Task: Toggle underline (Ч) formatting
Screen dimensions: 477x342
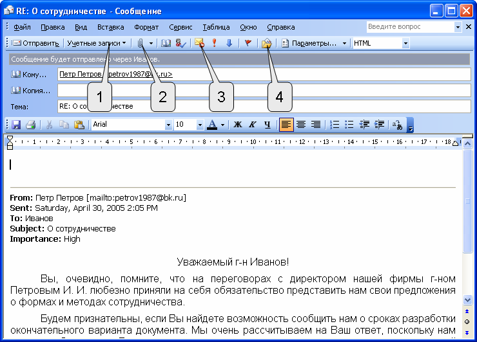Action: [267, 125]
